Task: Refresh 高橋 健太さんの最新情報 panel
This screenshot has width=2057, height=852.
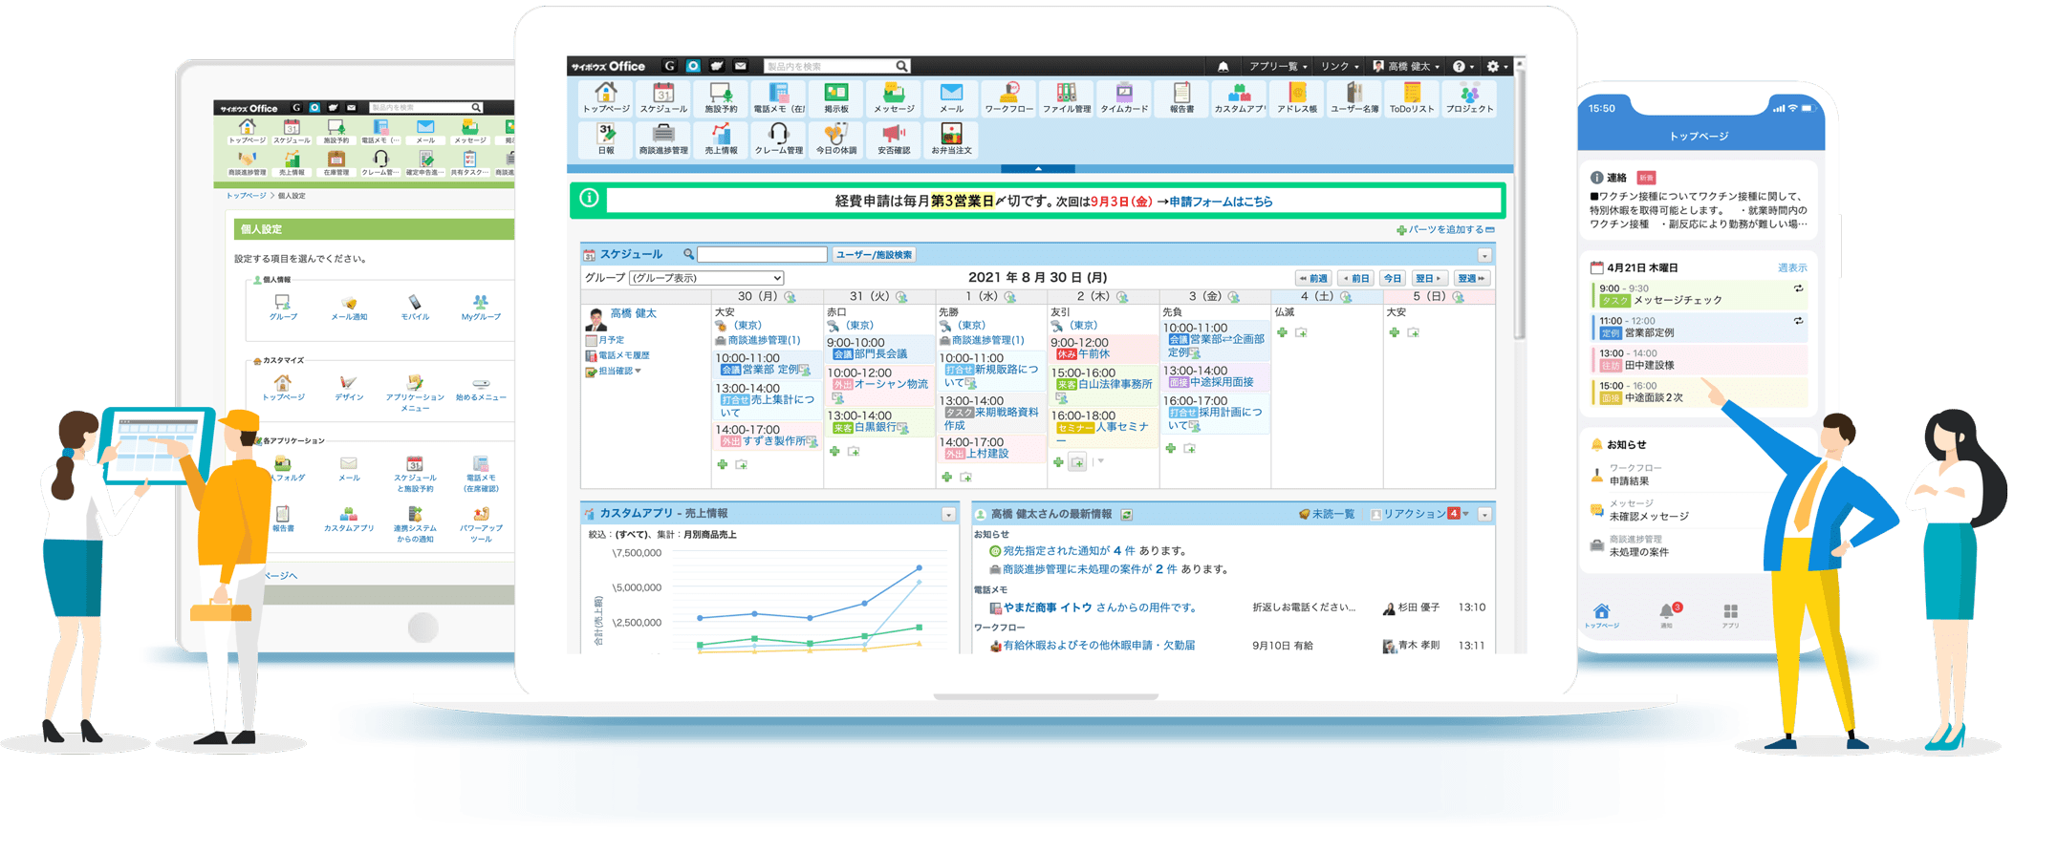Action: click(1127, 515)
